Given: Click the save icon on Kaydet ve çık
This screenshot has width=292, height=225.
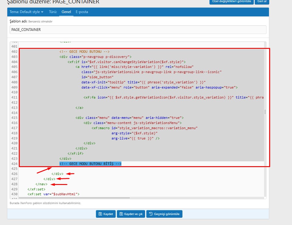Looking at the screenshot, I should point(121,214).
